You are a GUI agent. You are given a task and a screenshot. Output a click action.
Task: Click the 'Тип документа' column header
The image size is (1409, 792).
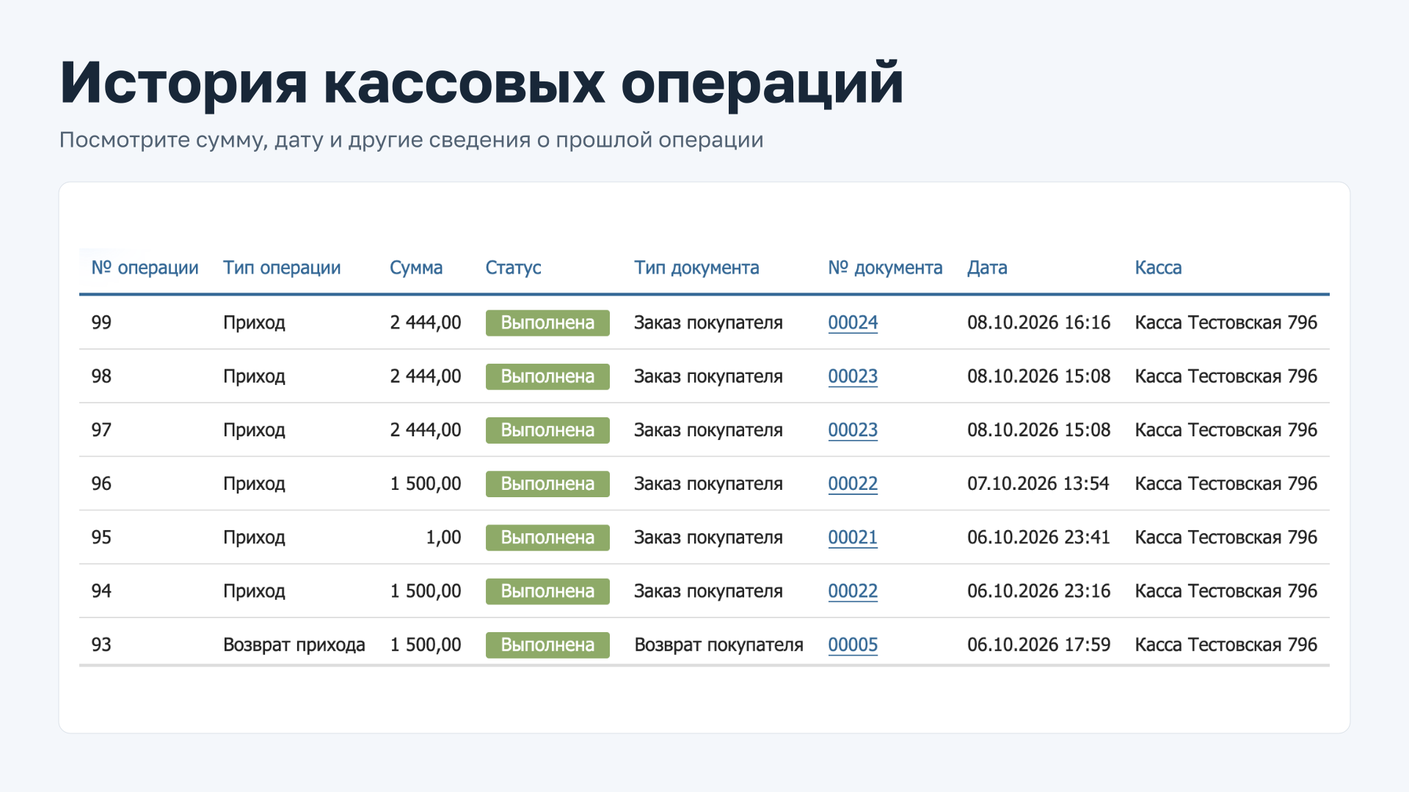click(696, 268)
